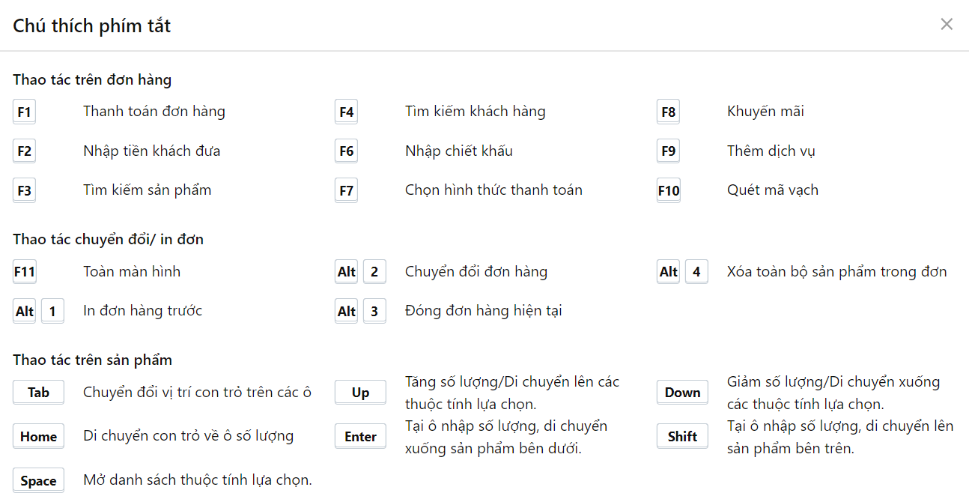Click the Down key badge
The height and width of the screenshot is (502, 969).
[x=682, y=392]
